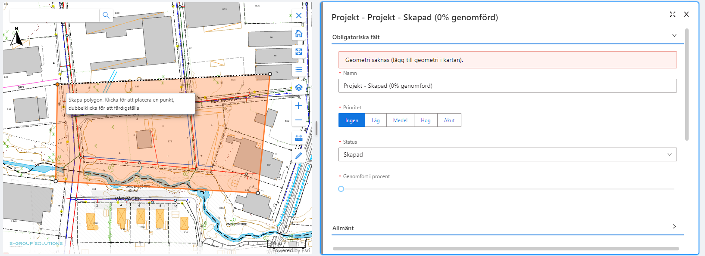
Task: Open the map legend list menu
Action: 298,70
